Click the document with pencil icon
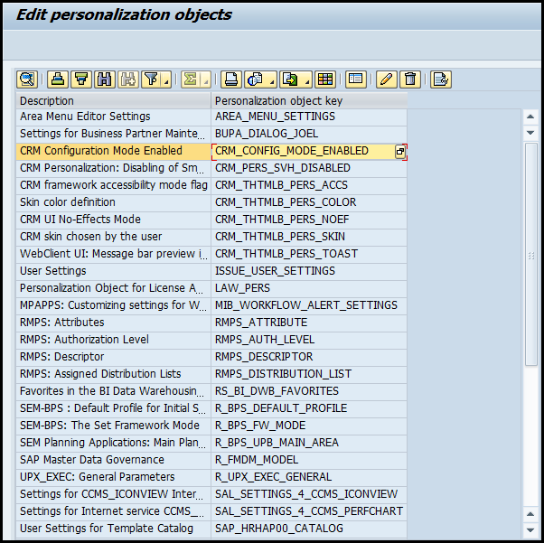Screen dimensions: 544x543 click(x=441, y=80)
